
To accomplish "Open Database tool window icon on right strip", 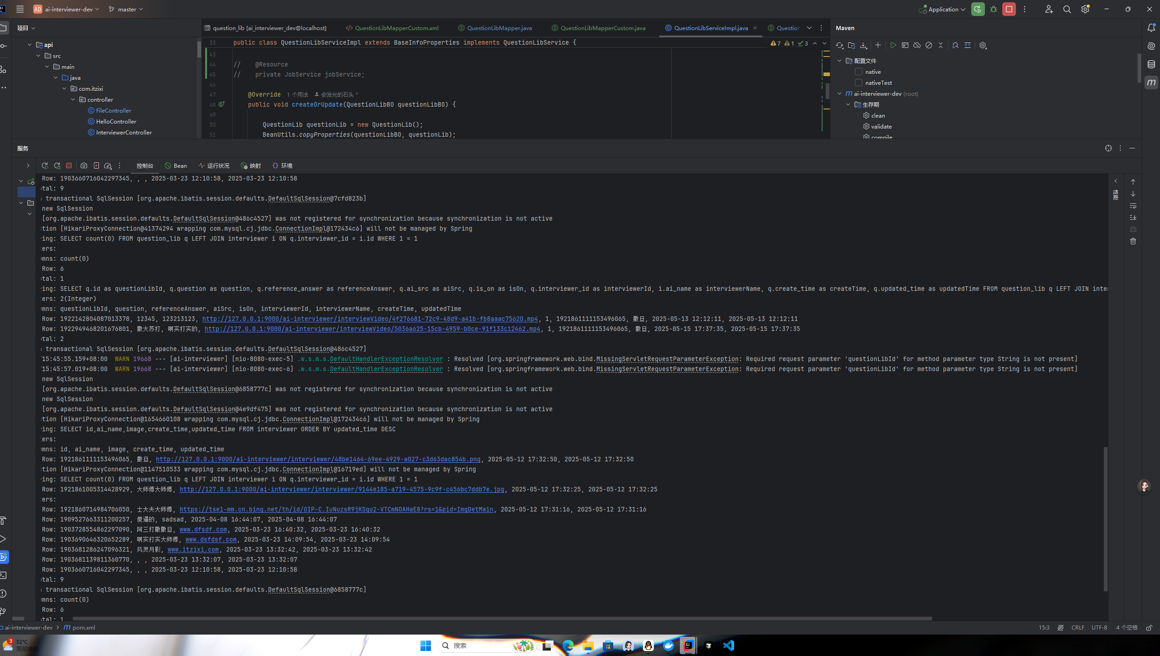I will 1151,64.
